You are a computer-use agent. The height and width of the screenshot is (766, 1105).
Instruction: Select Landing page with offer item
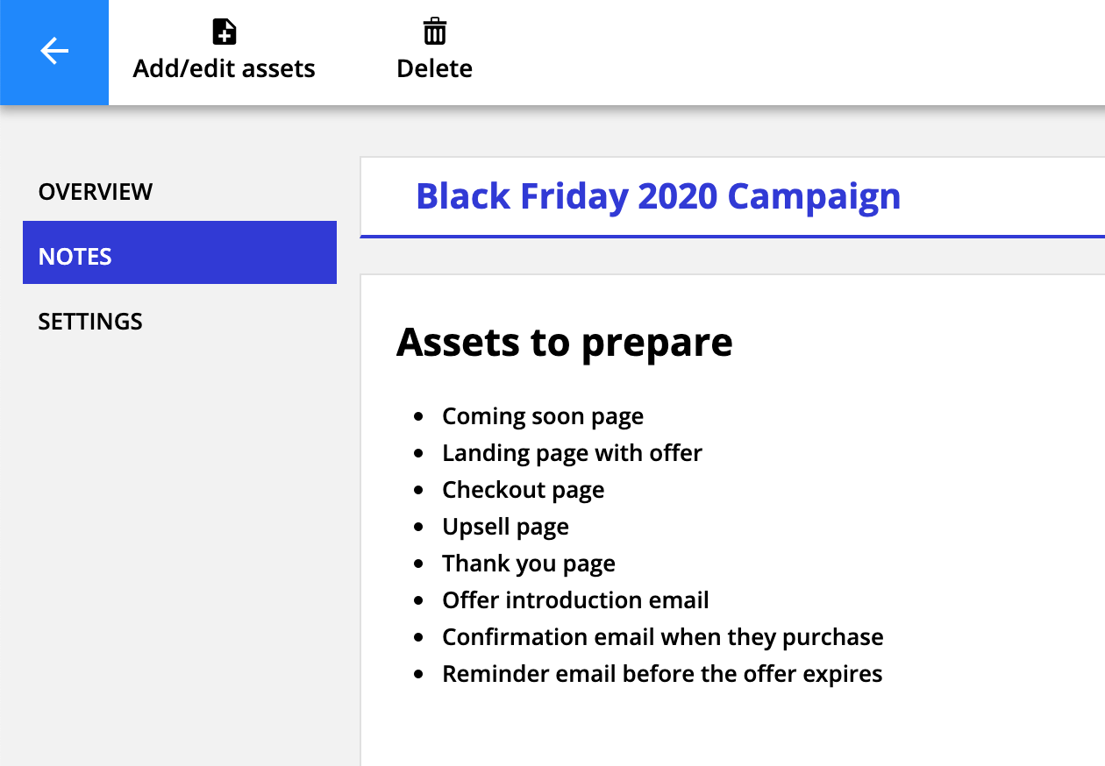click(572, 453)
